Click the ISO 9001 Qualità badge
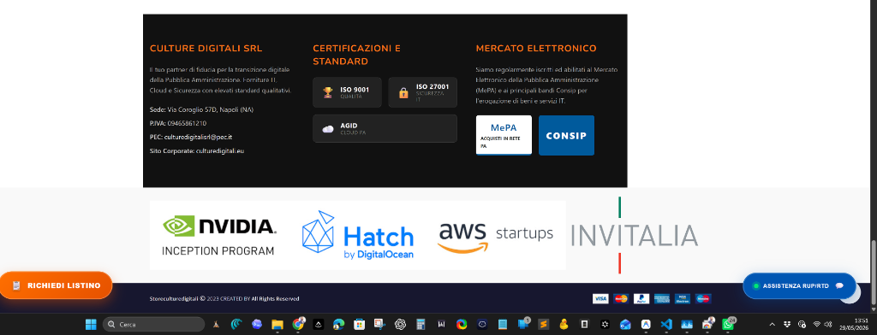The width and height of the screenshot is (877, 335). 348,92
